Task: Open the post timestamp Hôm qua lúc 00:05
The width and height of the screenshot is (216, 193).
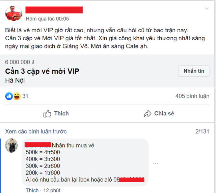Action: click(47, 19)
